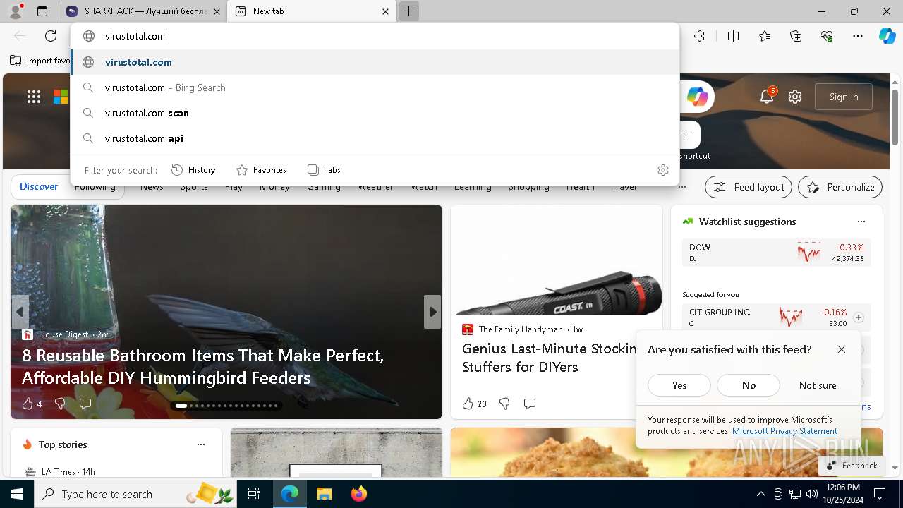Open Copilot round button on page

[697, 97]
